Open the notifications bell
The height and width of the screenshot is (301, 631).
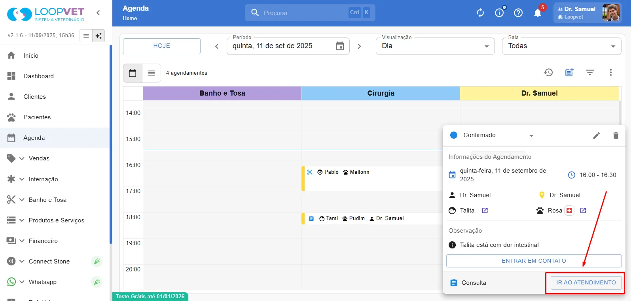538,13
